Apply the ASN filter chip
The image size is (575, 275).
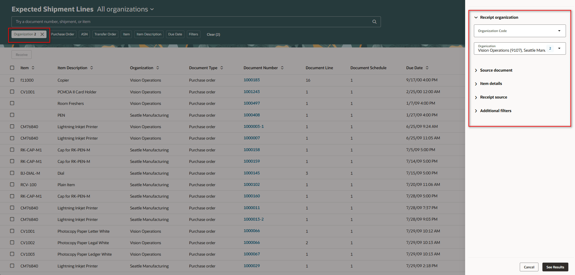pyautogui.click(x=85, y=34)
